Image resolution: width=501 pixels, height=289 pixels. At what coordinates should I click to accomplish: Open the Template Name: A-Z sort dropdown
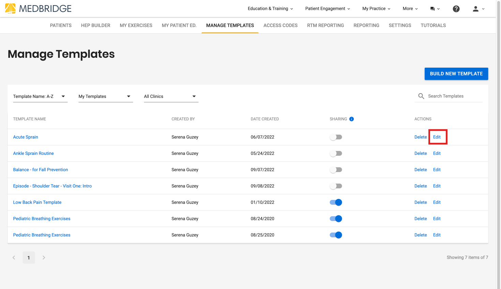pyautogui.click(x=40, y=97)
